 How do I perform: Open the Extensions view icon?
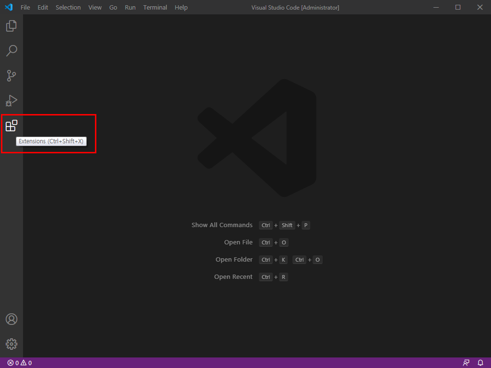[x=12, y=126]
